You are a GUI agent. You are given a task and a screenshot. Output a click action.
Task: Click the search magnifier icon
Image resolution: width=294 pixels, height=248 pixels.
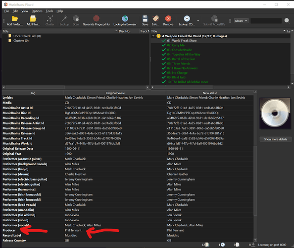pos(287,20)
